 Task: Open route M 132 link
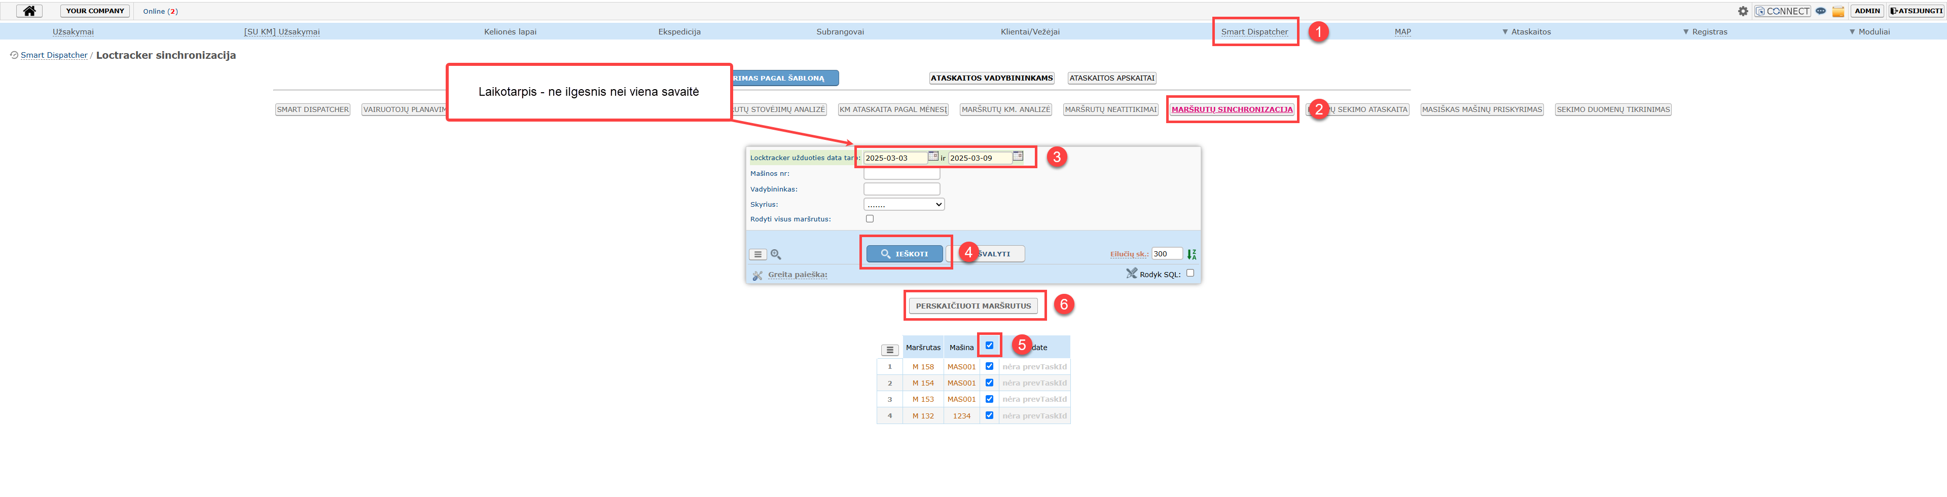pos(923,416)
